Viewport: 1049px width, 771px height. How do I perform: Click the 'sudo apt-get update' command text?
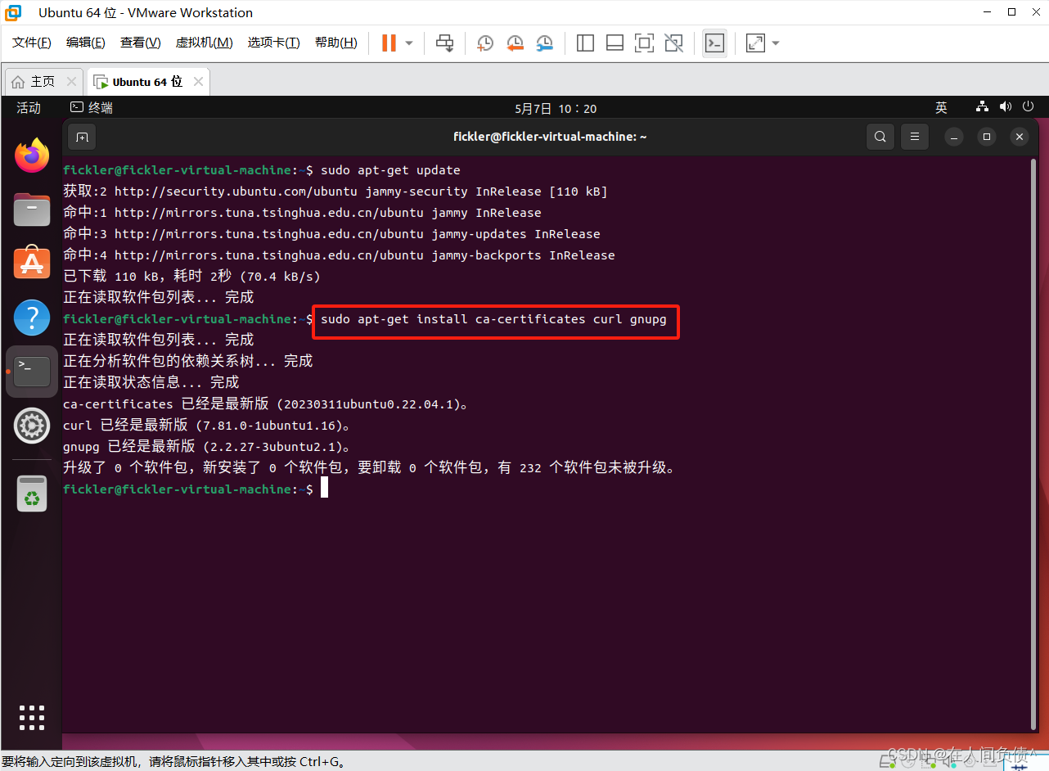(390, 170)
